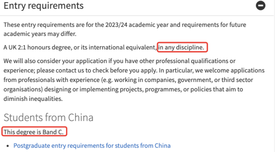Click the highlighted "in any discipline." text

coord(182,48)
